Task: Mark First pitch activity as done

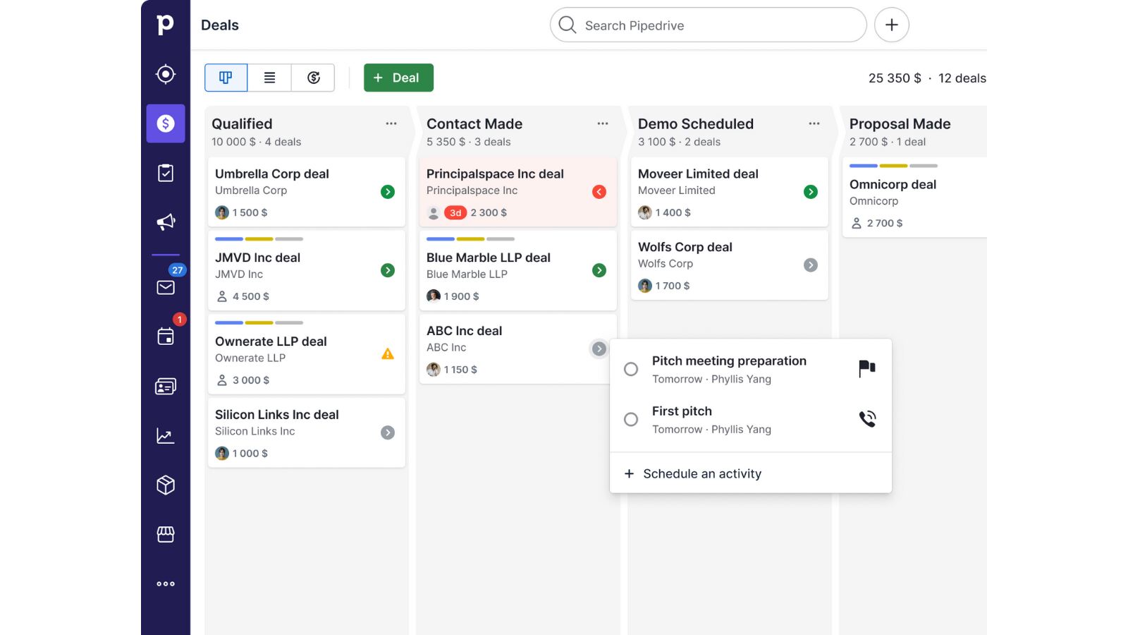Action: 631,419
